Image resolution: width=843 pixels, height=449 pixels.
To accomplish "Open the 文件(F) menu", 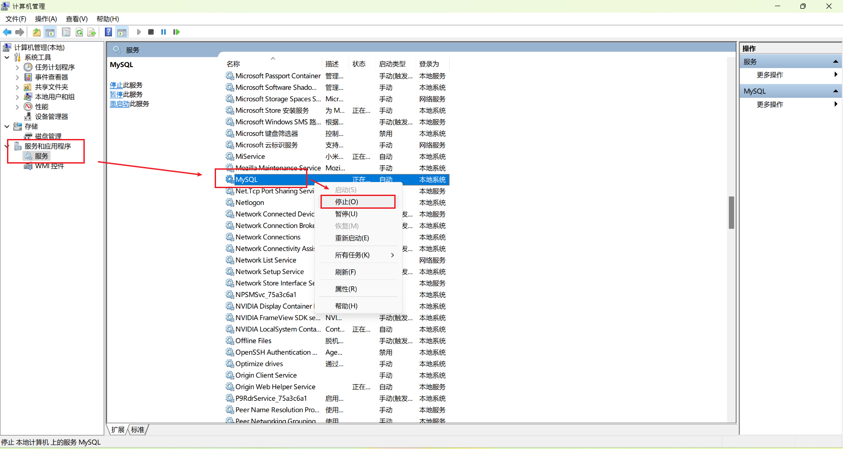I will [x=16, y=19].
